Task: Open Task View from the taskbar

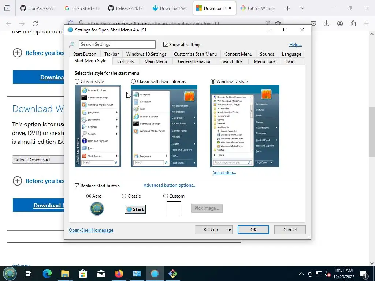Action: [29, 274]
